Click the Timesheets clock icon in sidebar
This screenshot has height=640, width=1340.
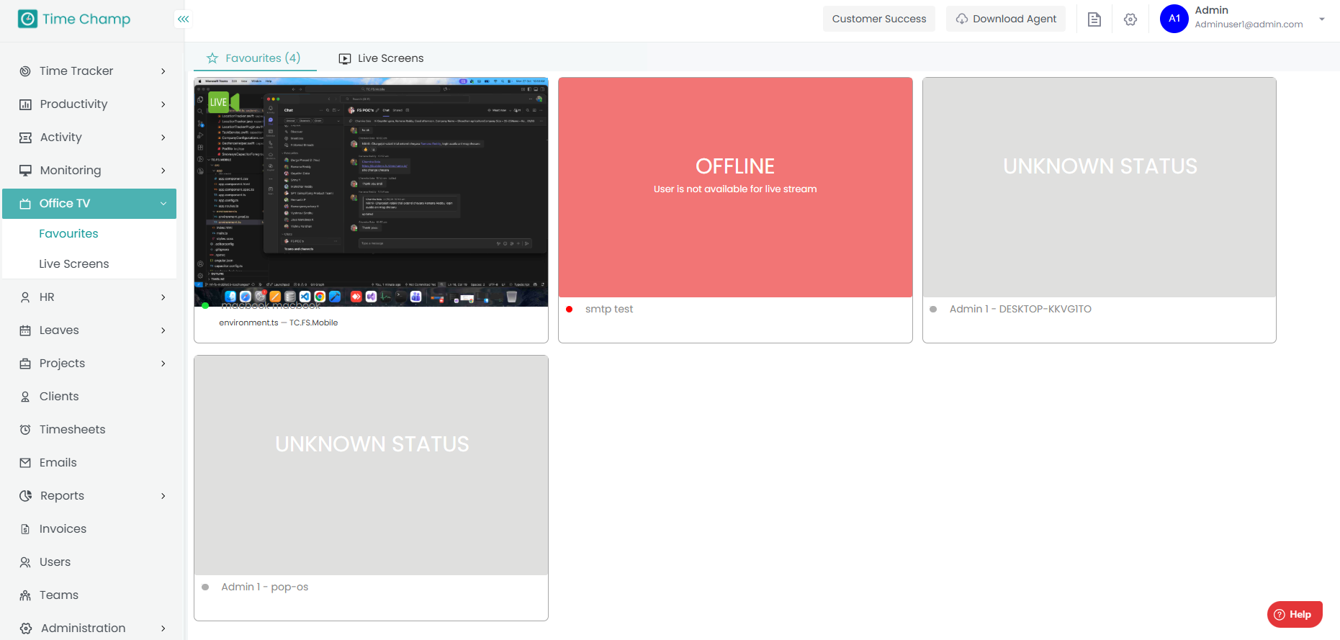click(x=25, y=430)
